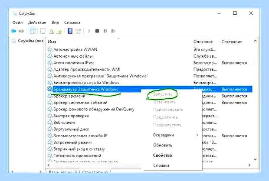The image size is (269, 181).
Task: Click the Stop service square icon
Action: 97,31
